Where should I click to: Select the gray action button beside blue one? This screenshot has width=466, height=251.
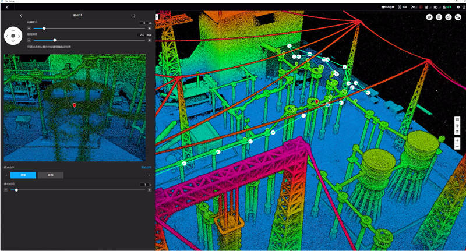pyautogui.click(x=51, y=175)
